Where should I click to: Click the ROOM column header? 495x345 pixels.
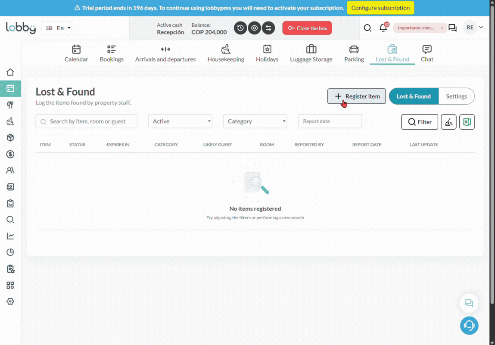coord(267,145)
